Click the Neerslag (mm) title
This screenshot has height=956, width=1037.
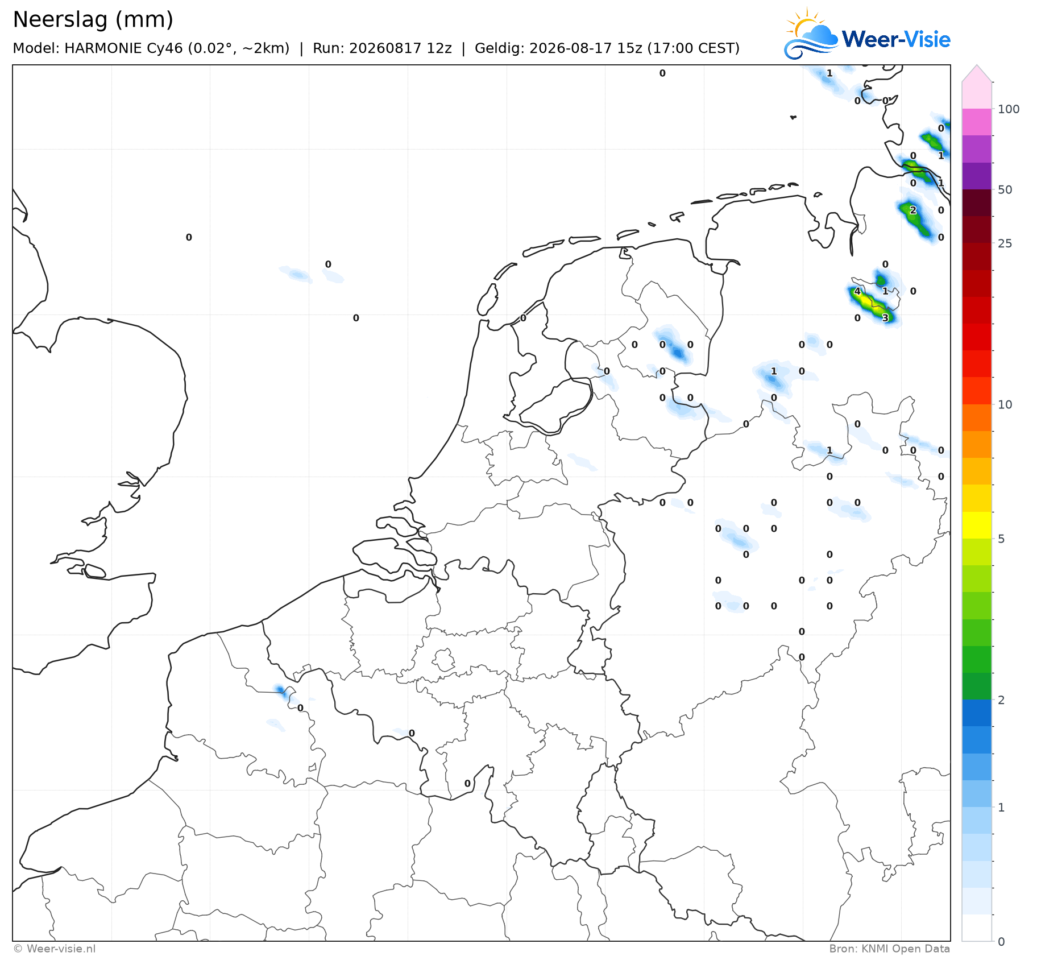[x=93, y=20]
